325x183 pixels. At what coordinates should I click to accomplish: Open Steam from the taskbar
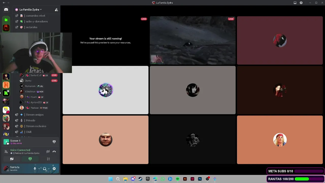coord(140,179)
